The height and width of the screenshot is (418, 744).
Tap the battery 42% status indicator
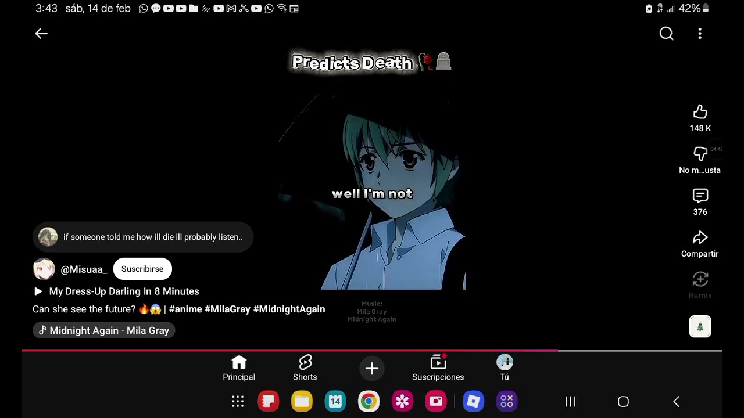tap(693, 9)
